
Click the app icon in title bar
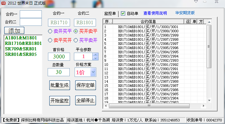(4, 3)
